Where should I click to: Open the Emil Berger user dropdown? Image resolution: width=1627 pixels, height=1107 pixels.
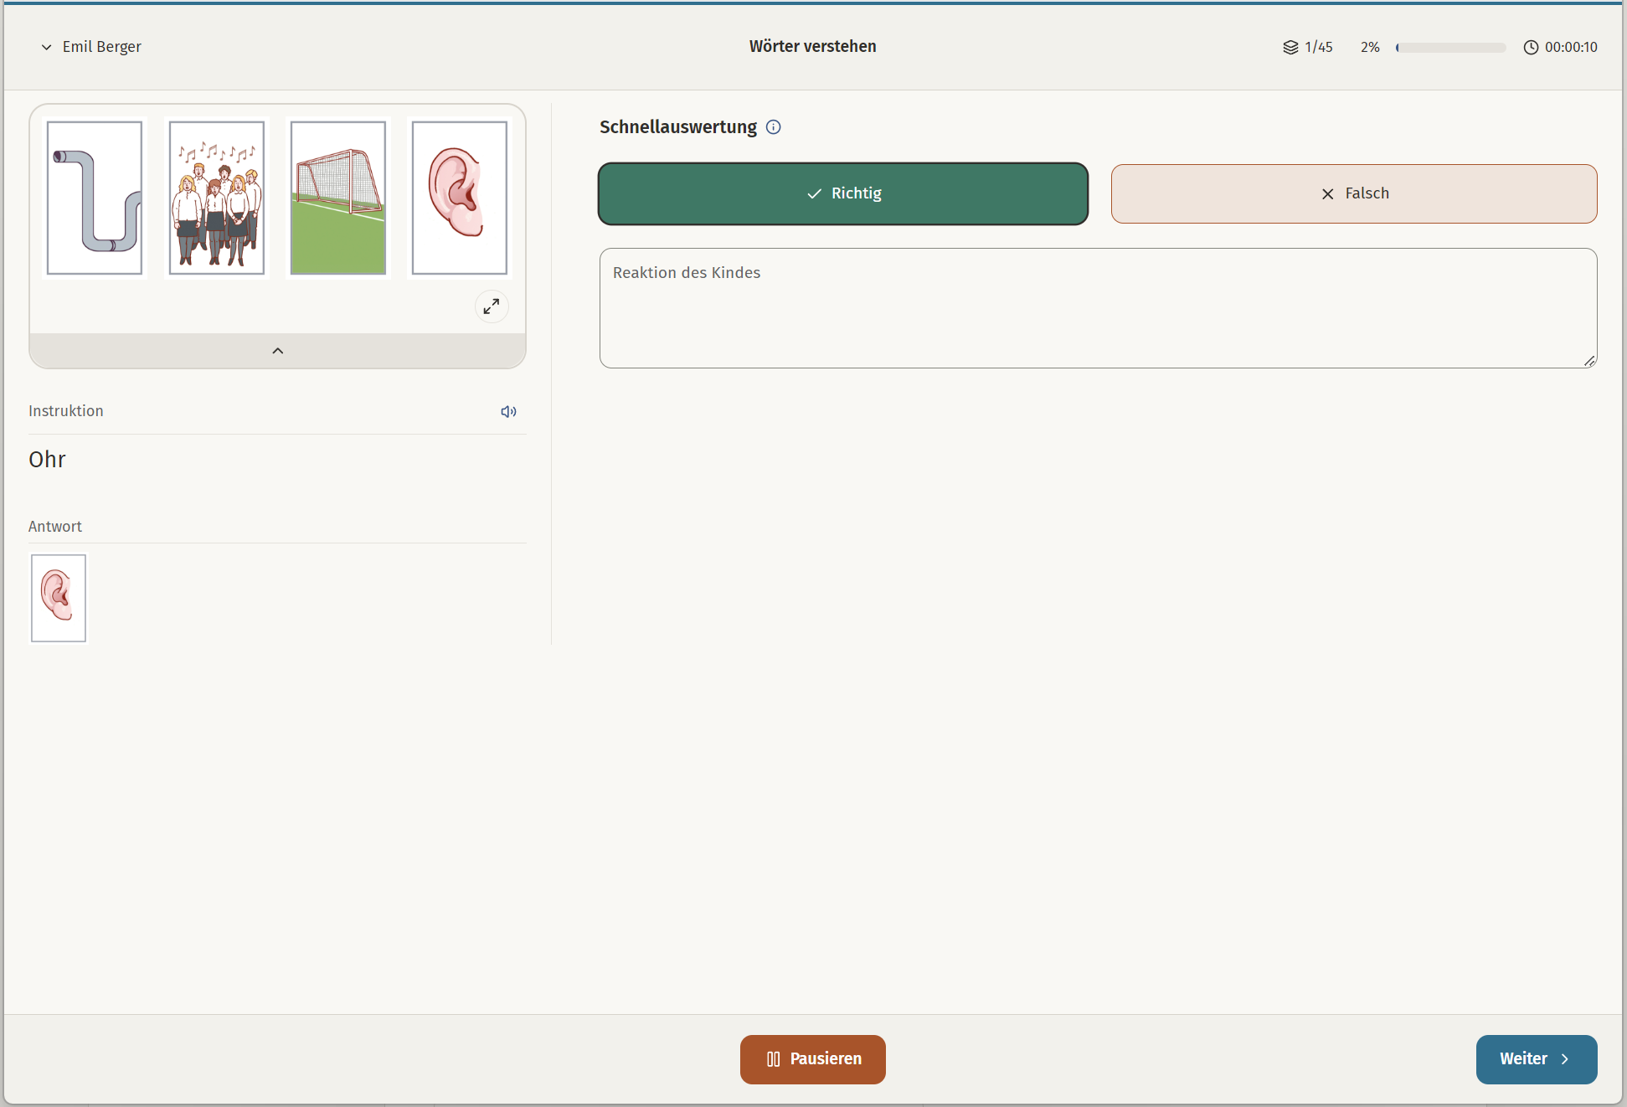(x=91, y=47)
